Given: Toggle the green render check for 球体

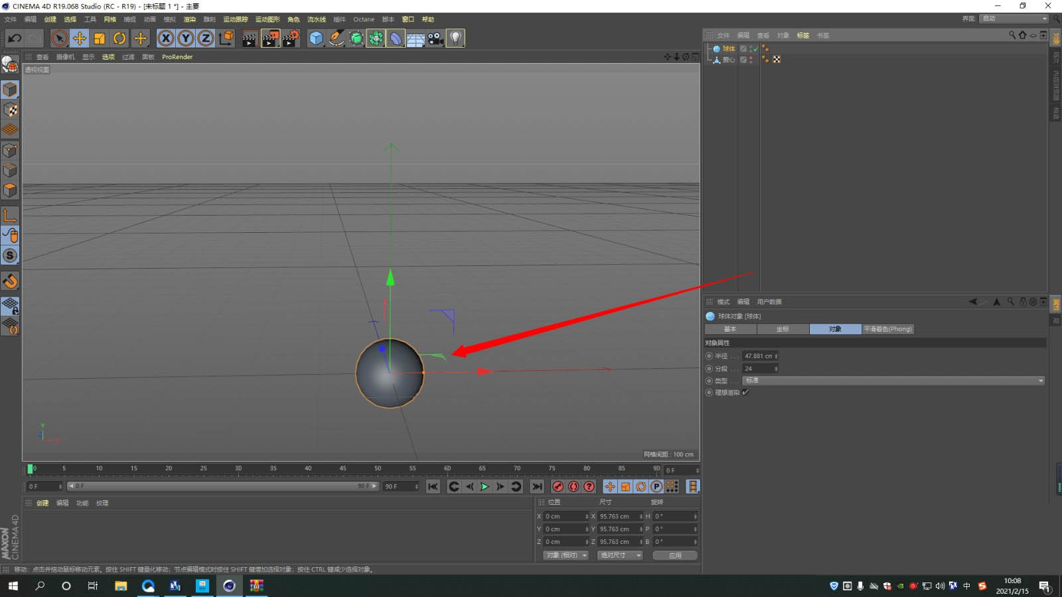Looking at the screenshot, I should click(x=755, y=49).
